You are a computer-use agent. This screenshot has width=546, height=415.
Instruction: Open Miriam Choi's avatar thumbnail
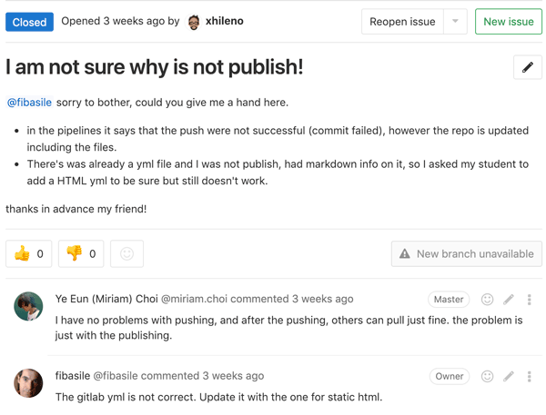tap(28, 306)
